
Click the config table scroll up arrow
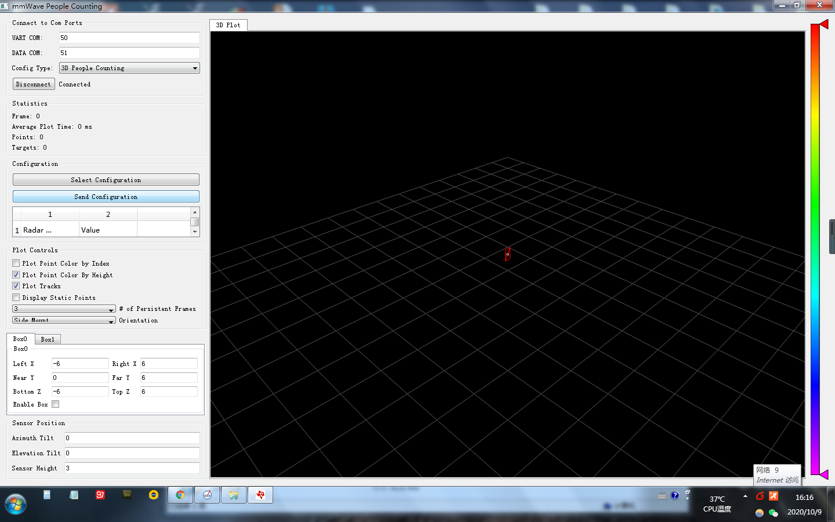pos(195,212)
